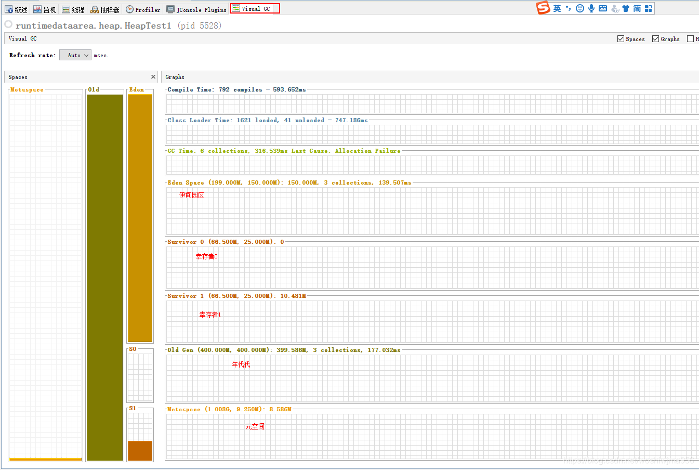Uncheck the Graphs checkbox

(x=655, y=38)
